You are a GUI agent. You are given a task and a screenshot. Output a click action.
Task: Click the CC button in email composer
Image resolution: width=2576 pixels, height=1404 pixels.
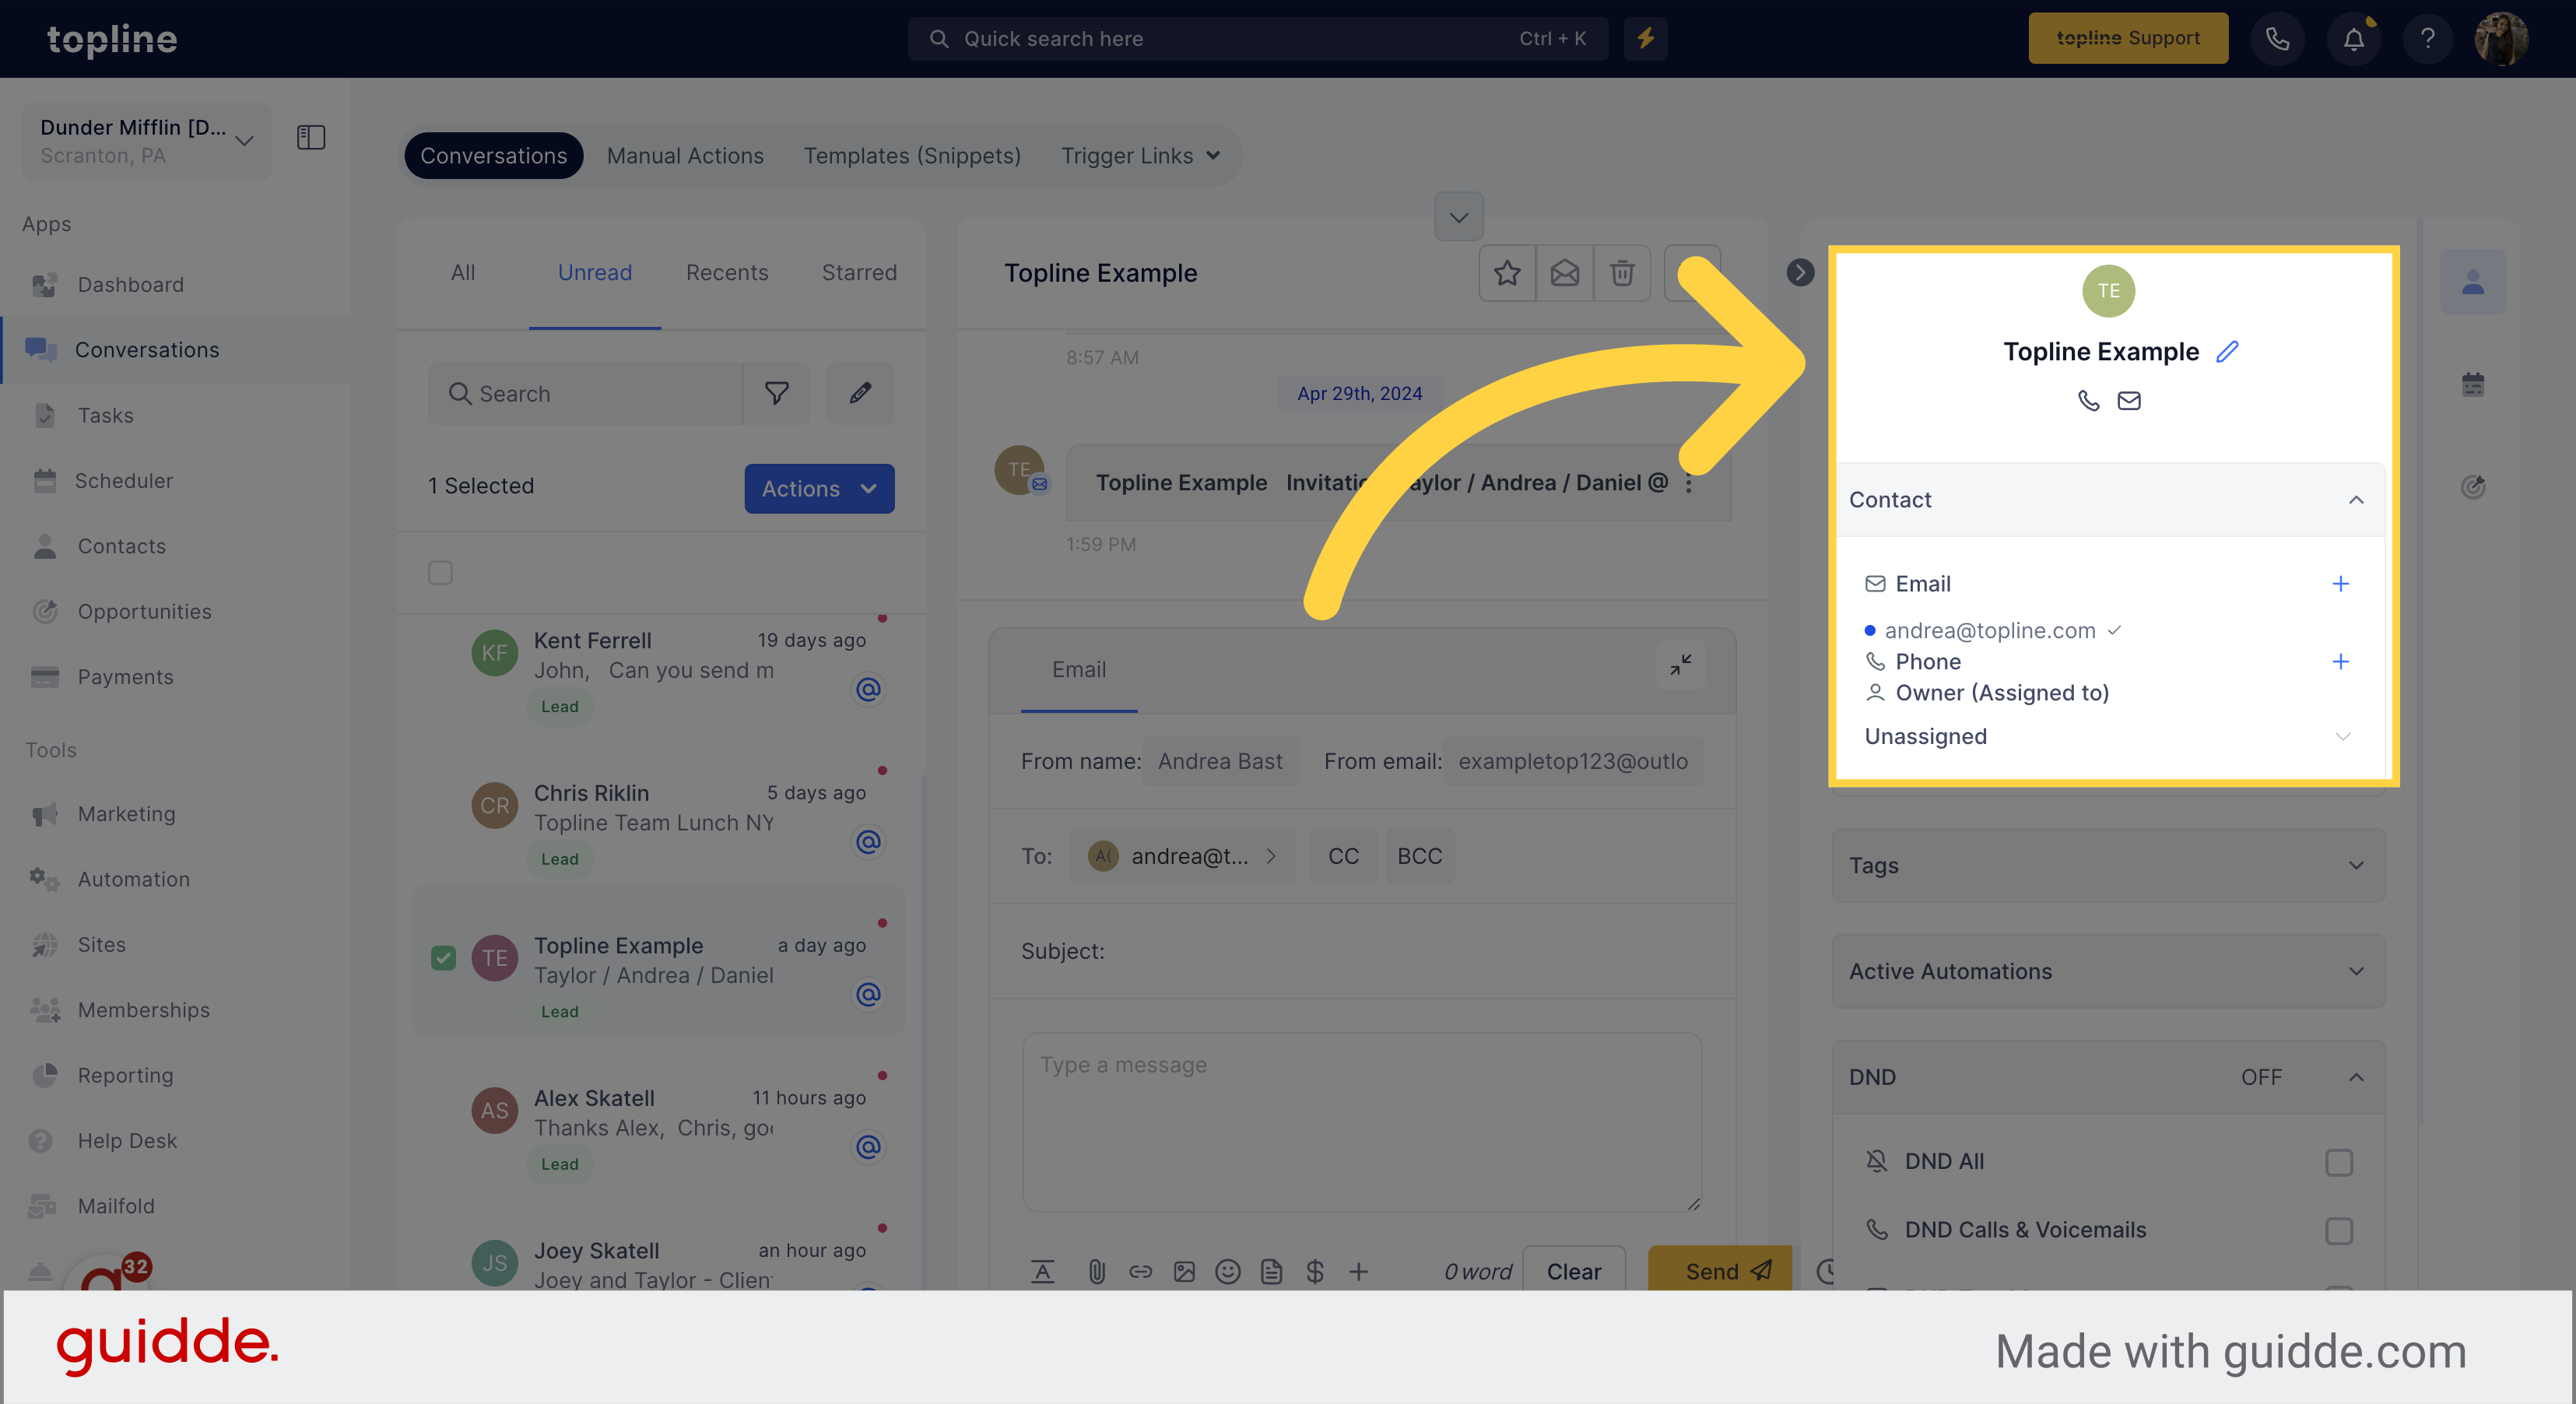(x=1340, y=855)
